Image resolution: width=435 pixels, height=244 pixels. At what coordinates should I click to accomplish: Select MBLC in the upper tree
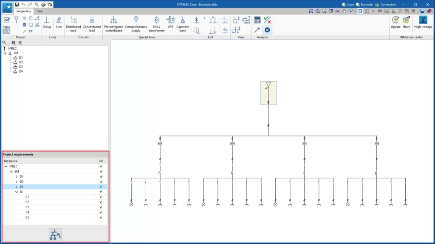(x=12, y=48)
